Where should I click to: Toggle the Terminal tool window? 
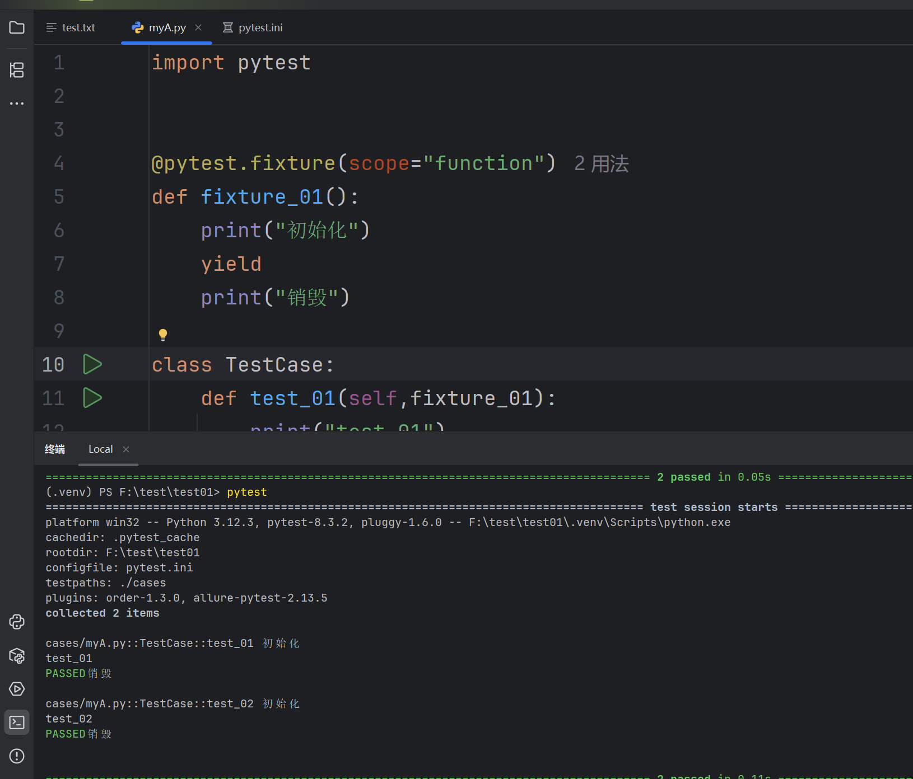17,722
